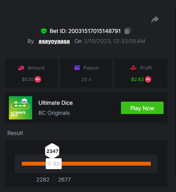
Task: Click the Amount money bag icon
Action: click(21, 68)
